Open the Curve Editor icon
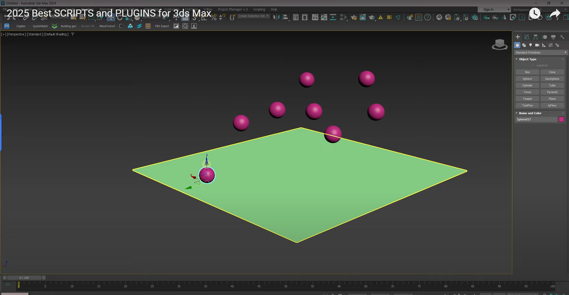The height and width of the screenshot is (295, 569). pyautogui.click(x=324, y=17)
